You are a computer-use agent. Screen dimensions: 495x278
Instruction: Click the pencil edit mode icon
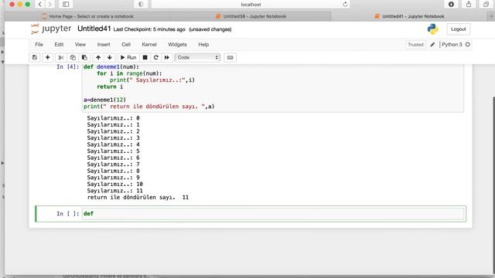click(x=432, y=45)
